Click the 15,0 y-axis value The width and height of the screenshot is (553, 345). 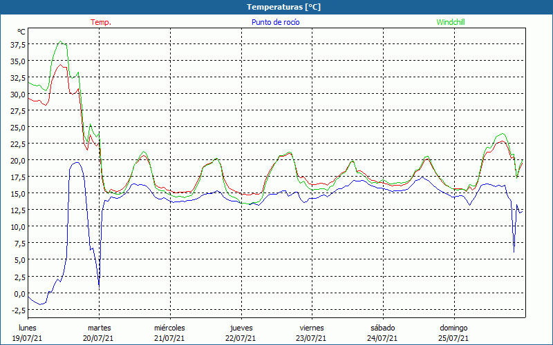click(18, 194)
